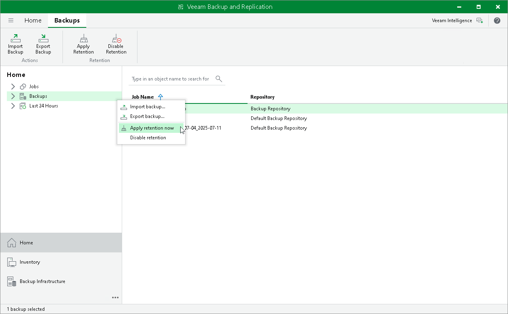This screenshot has width=508, height=314.
Task: Choose Disable retention from context menu
Action: point(151,138)
